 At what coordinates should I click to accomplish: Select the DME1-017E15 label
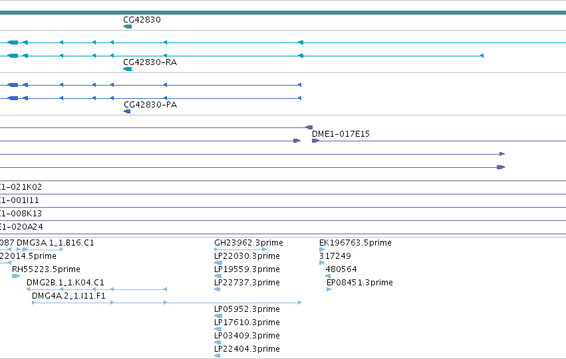(341, 134)
